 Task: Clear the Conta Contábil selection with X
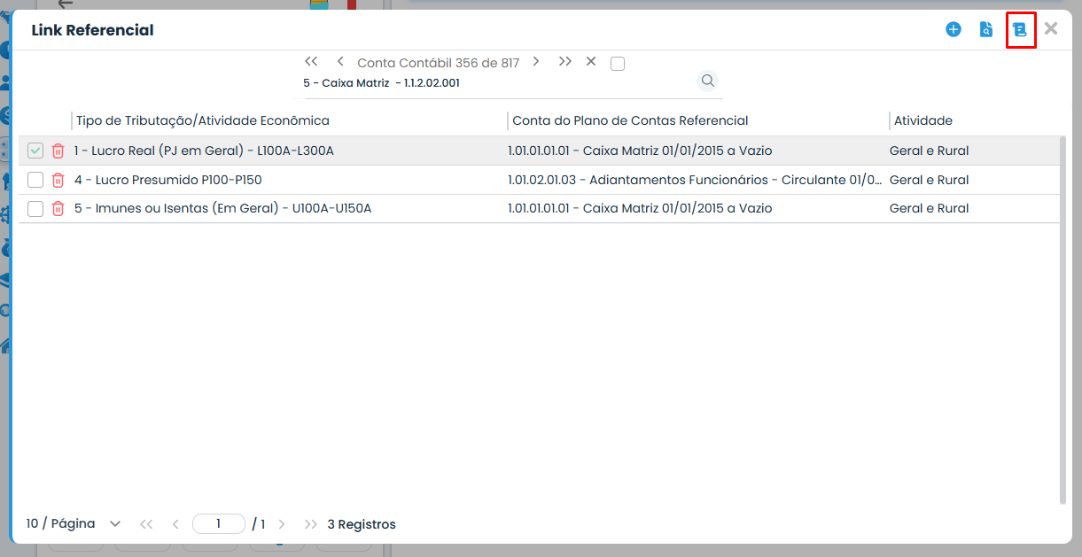[591, 62]
